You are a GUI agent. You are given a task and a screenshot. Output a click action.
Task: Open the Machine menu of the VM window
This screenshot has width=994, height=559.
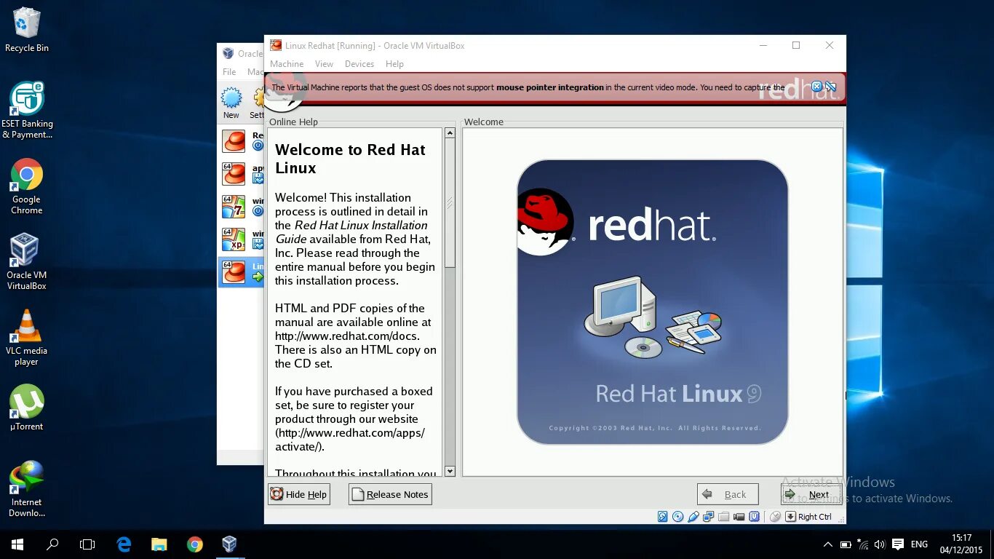click(287, 64)
